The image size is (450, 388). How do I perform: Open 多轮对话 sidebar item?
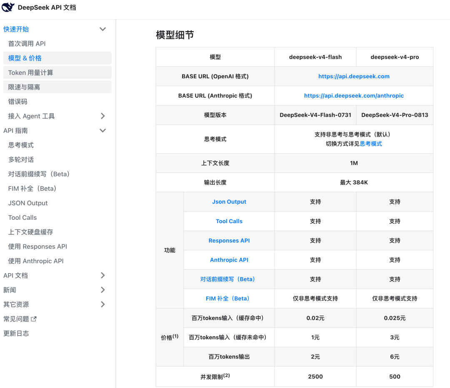point(21,159)
